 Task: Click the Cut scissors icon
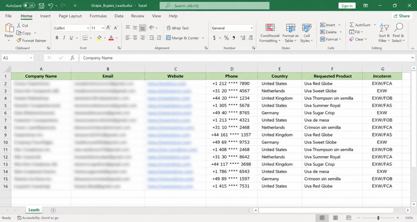pos(19,25)
